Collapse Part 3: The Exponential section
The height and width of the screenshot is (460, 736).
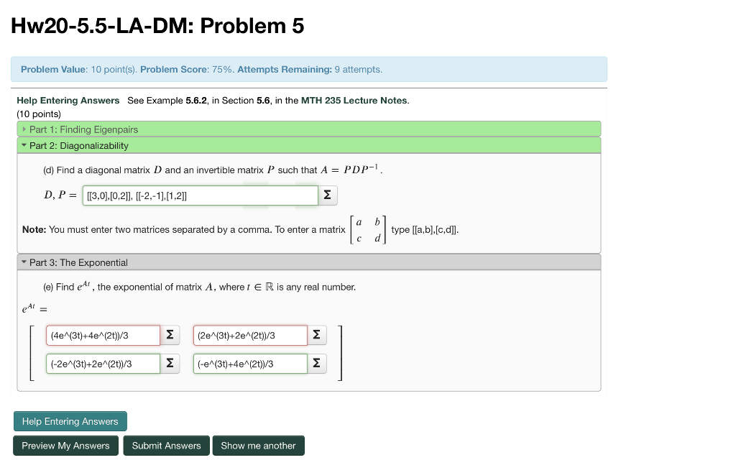(75, 263)
